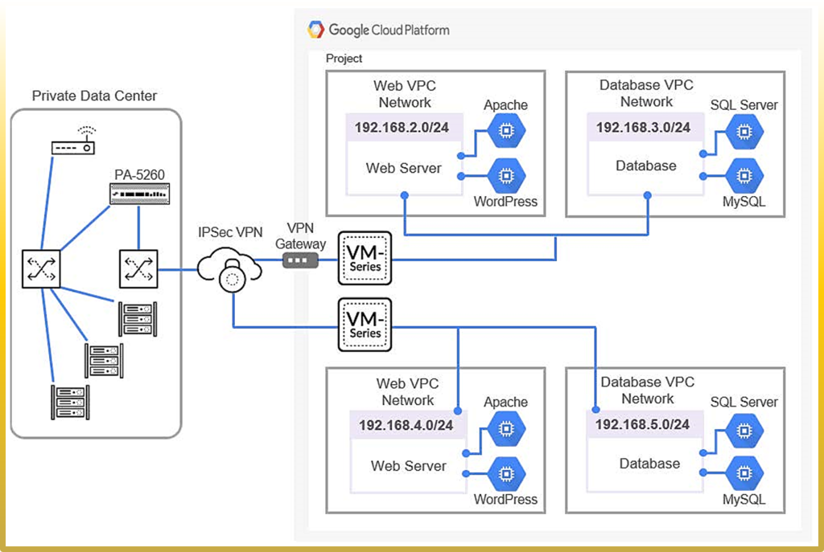Select the middle server rack icon

(x=104, y=361)
